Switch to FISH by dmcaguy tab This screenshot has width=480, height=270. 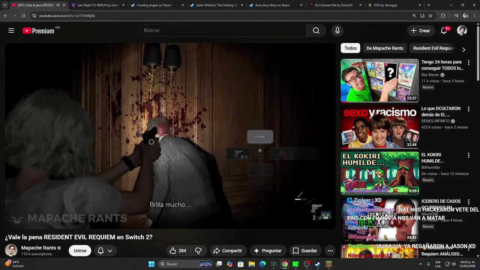coord(394,5)
